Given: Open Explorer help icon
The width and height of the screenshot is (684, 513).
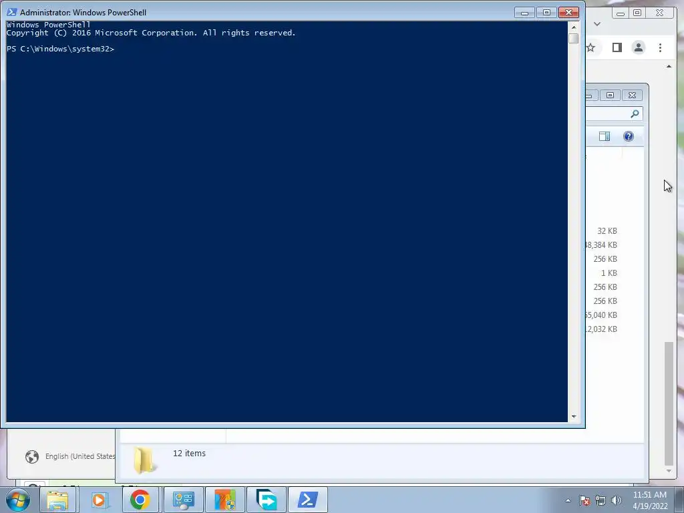Looking at the screenshot, I should pos(629,136).
